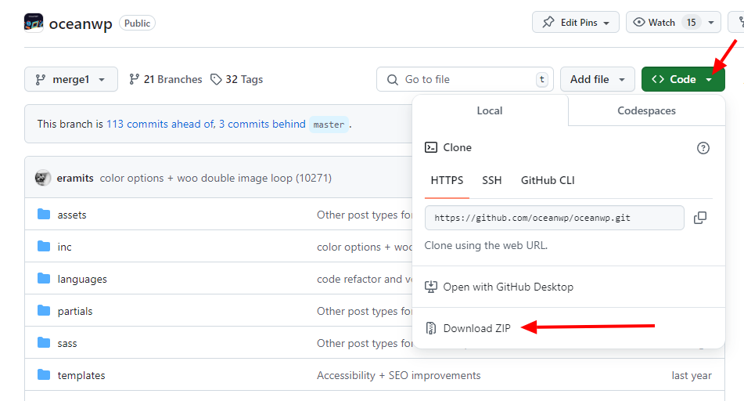Viewport: 744px width, 401px height.
Task: Select the HTTPS clone tab
Action: coord(447,181)
